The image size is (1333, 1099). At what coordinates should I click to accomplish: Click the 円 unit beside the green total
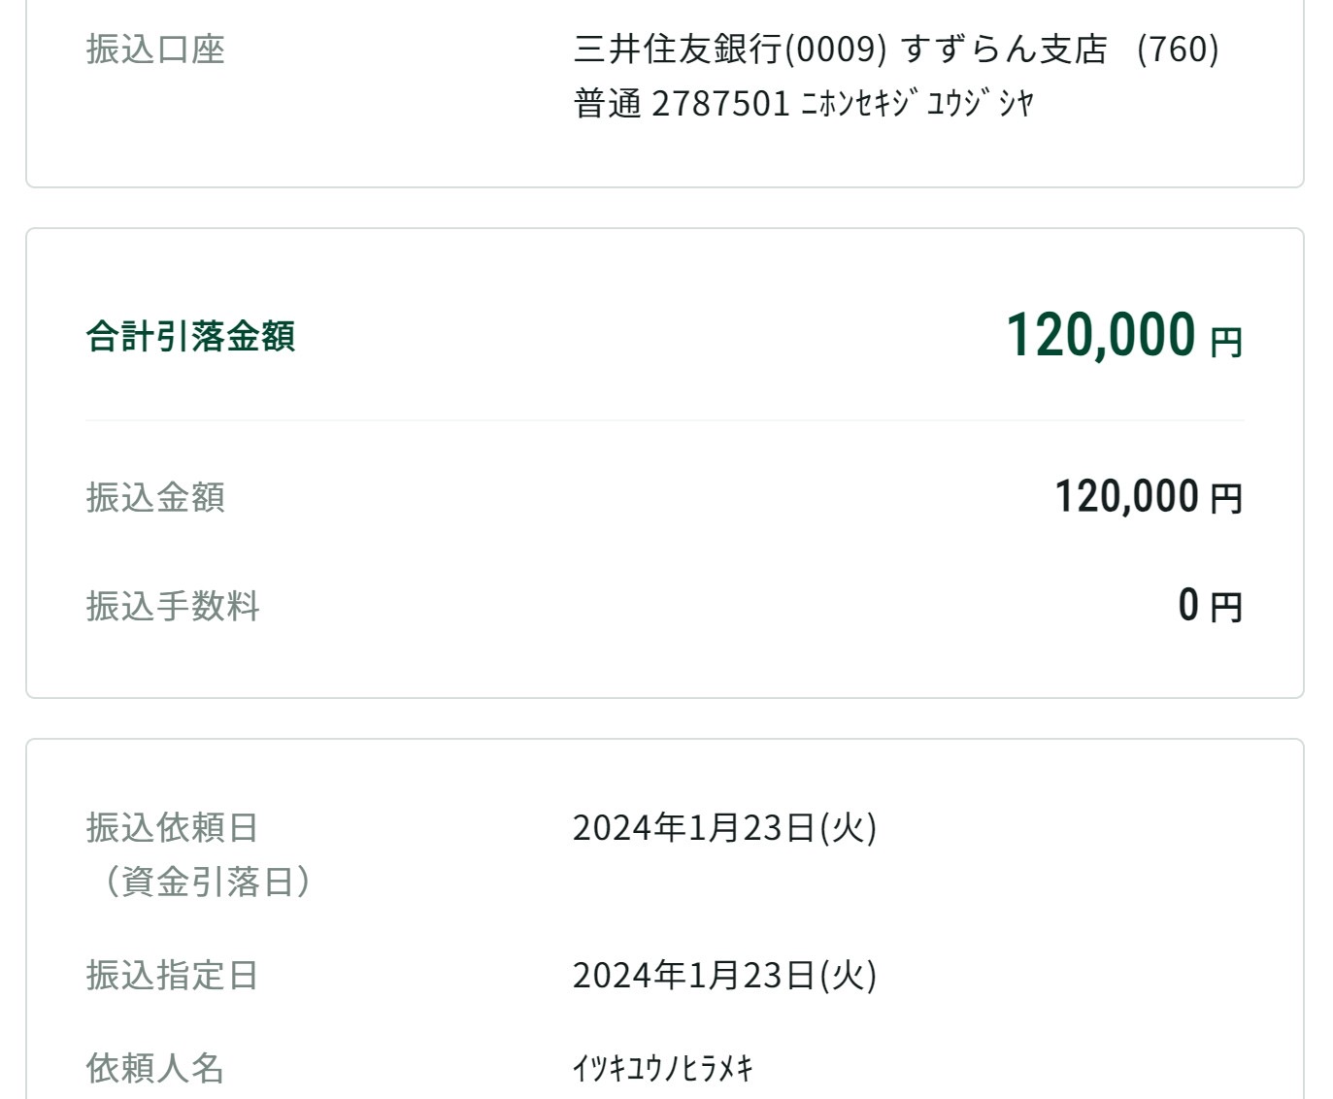point(1226,343)
